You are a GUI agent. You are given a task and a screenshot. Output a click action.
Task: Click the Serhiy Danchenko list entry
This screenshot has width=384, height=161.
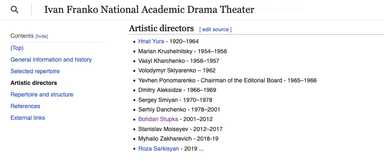179,109
